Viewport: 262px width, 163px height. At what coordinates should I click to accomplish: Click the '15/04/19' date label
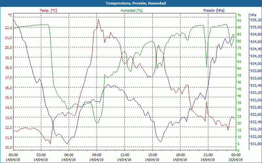point(235,160)
